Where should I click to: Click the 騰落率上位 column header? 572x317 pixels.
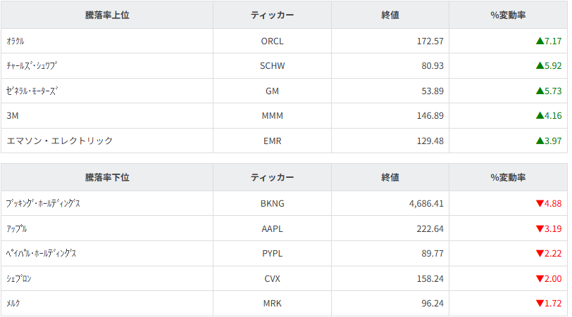[x=108, y=15]
